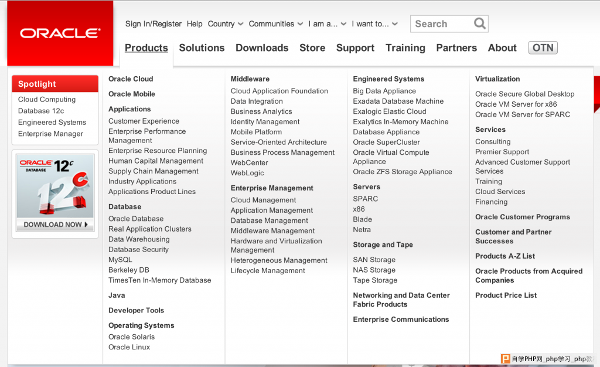Screen dimensions: 600x367
Task: Click the Oracle logo
Action: coord(60,33)
